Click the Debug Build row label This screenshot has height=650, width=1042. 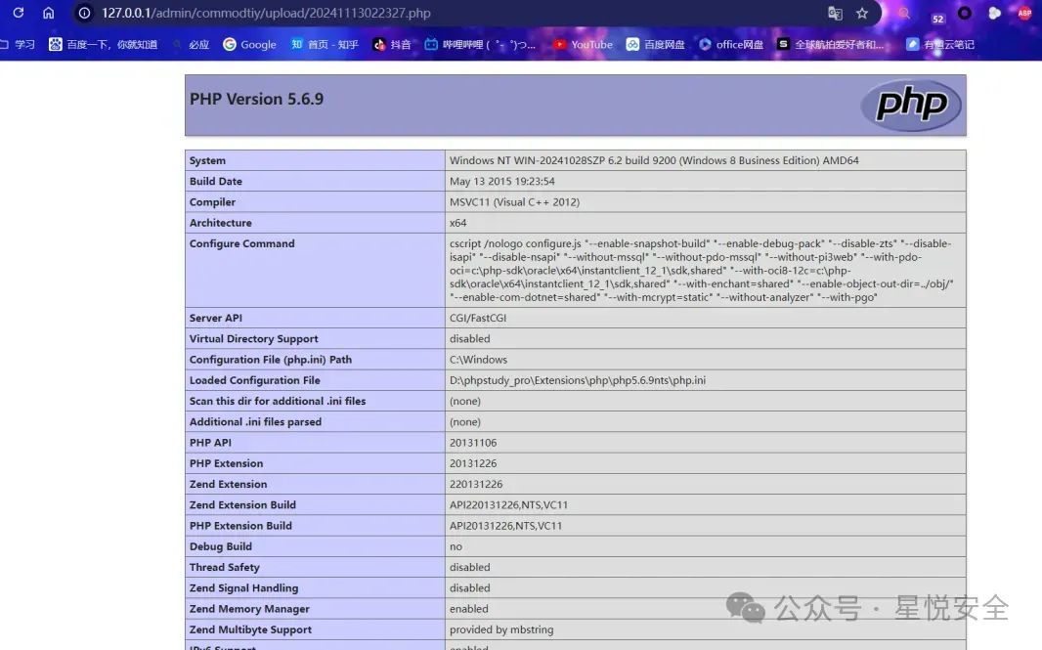pos(221,546)
